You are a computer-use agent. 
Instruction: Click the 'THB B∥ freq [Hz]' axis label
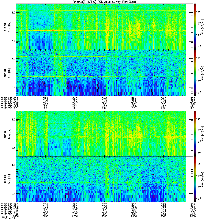click(x=7, y=73)
